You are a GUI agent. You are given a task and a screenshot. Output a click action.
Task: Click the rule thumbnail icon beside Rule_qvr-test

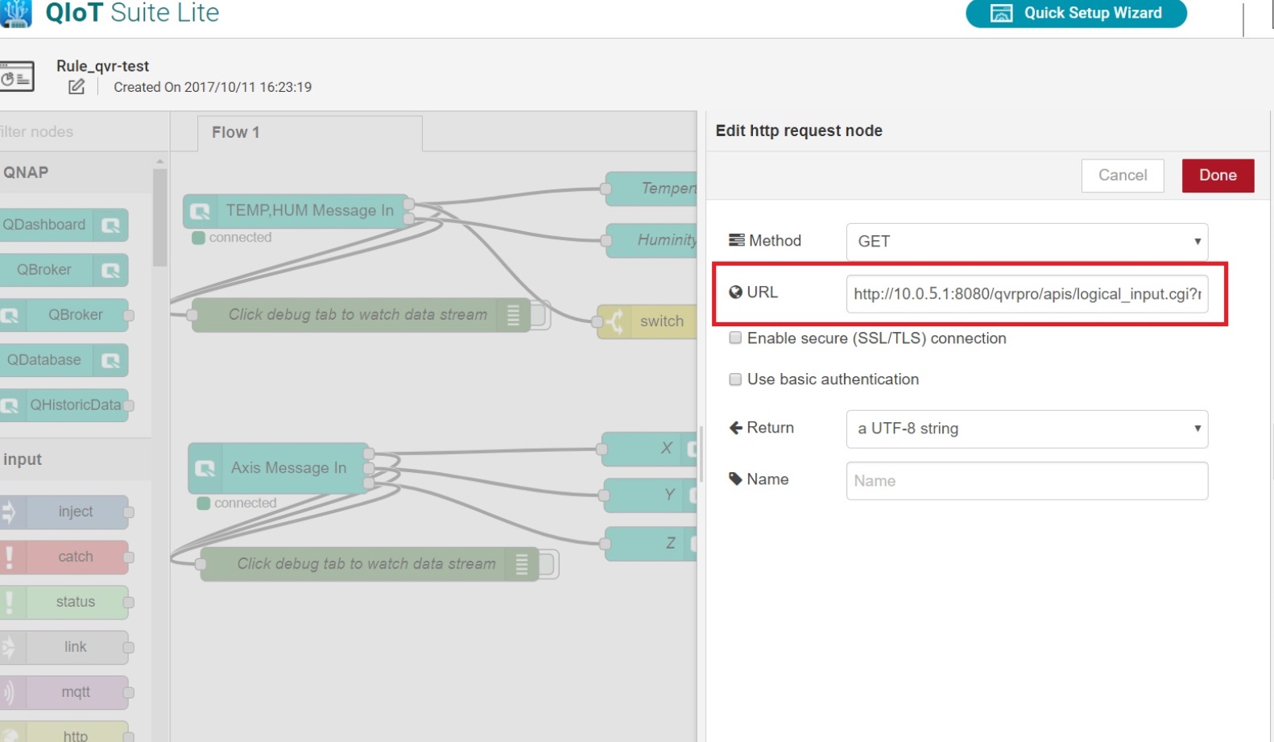coord(16,77)
